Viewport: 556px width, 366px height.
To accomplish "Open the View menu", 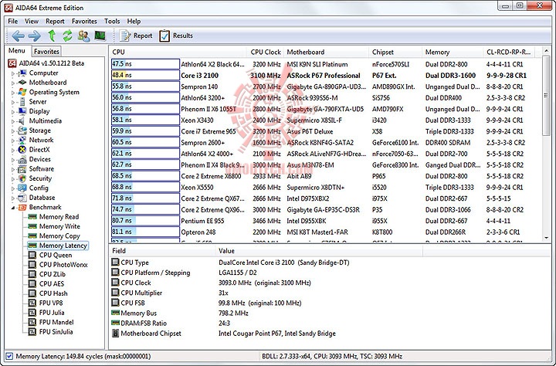I will coord(32,22).
